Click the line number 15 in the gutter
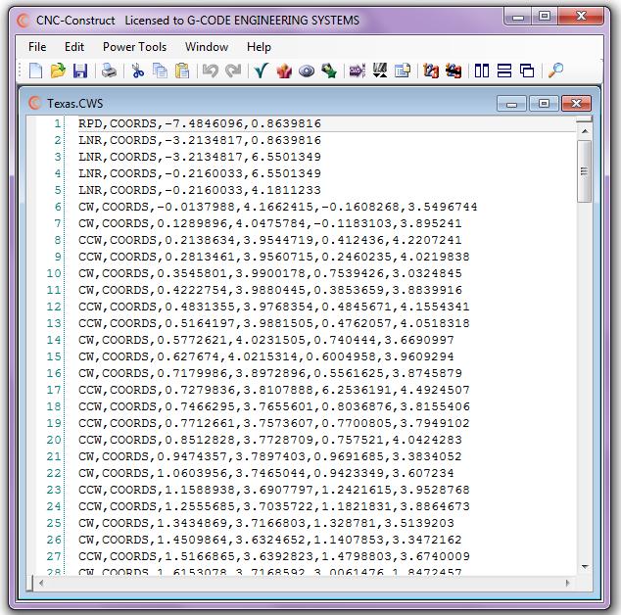The width and height of the screenshot is (621, 615). coord(54,356)
